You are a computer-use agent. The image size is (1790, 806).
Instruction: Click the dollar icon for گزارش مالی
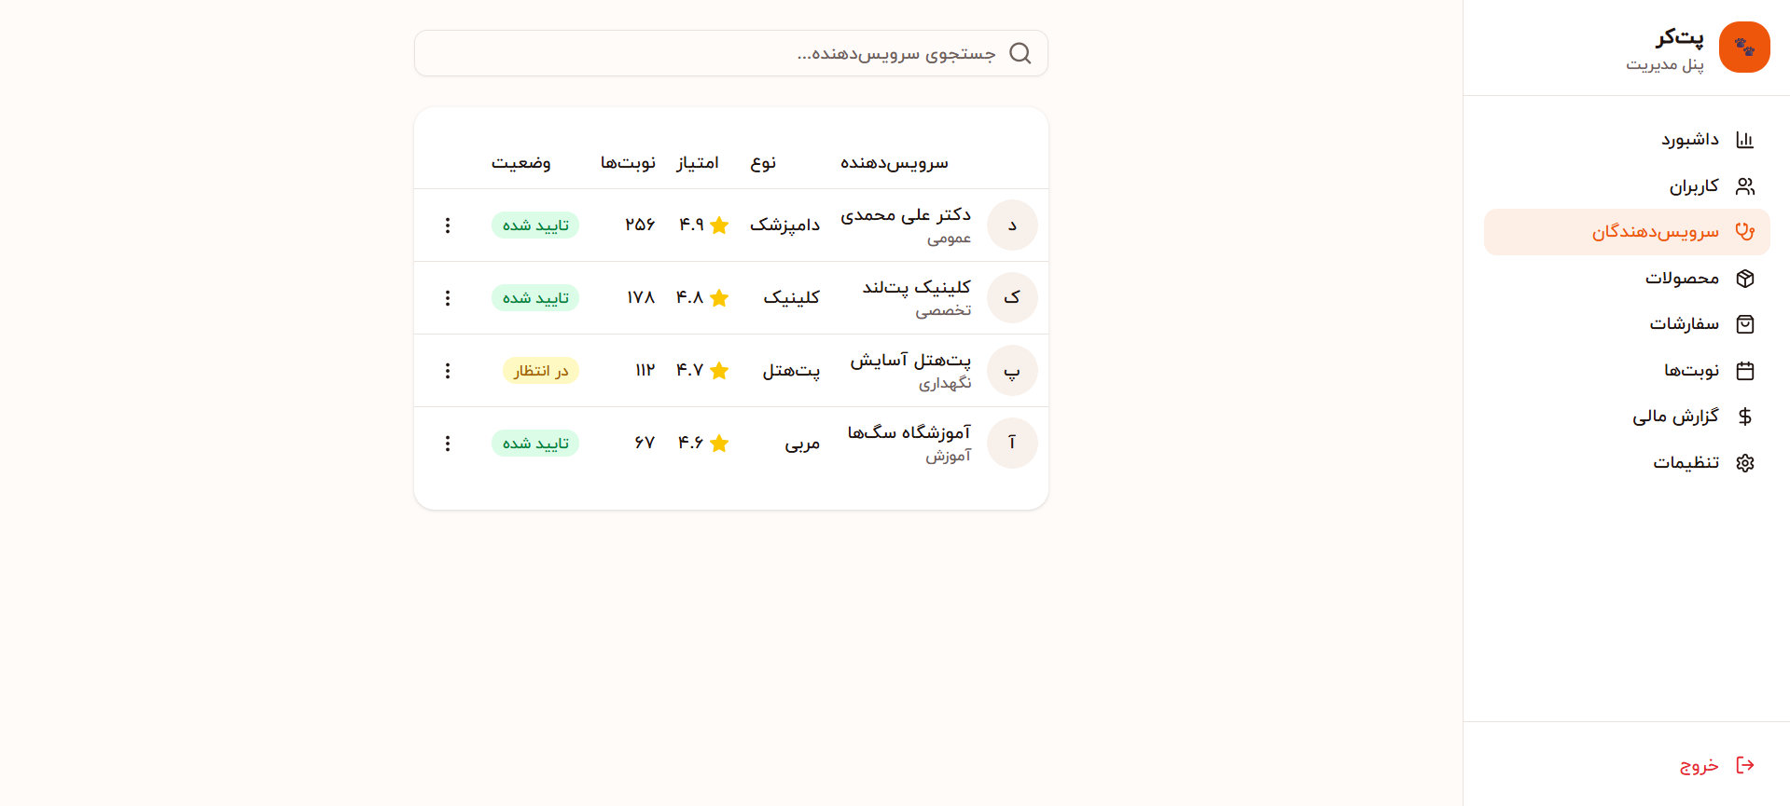(1745, 417)
